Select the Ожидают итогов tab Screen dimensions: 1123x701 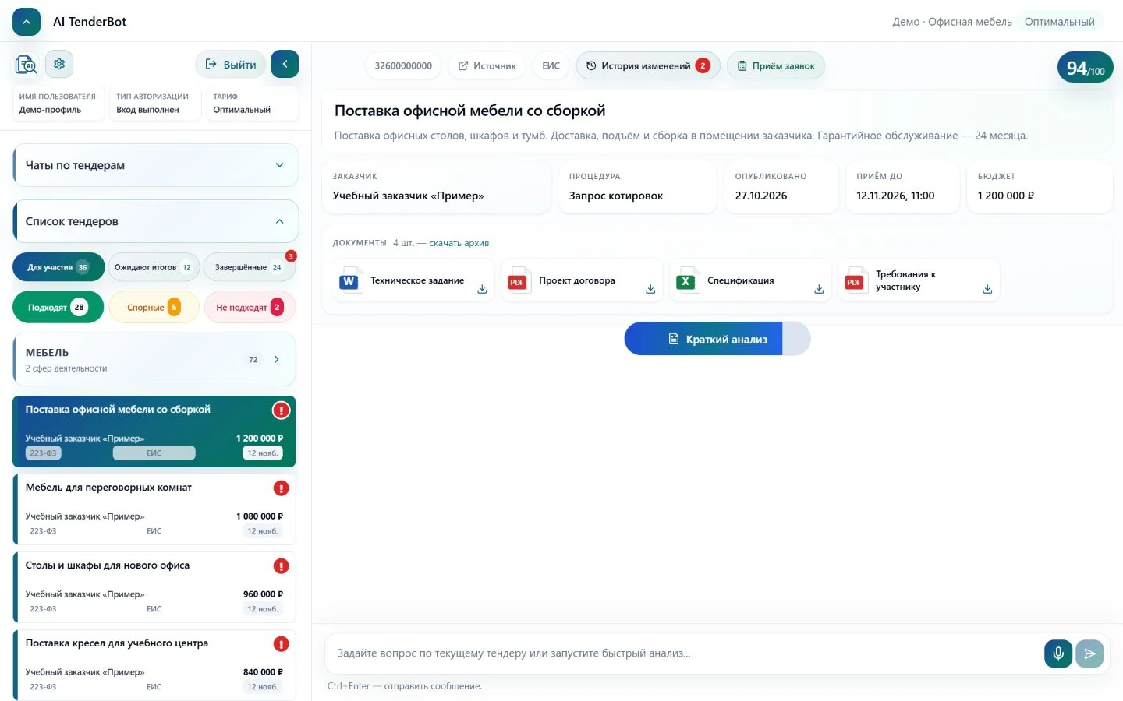154,267
